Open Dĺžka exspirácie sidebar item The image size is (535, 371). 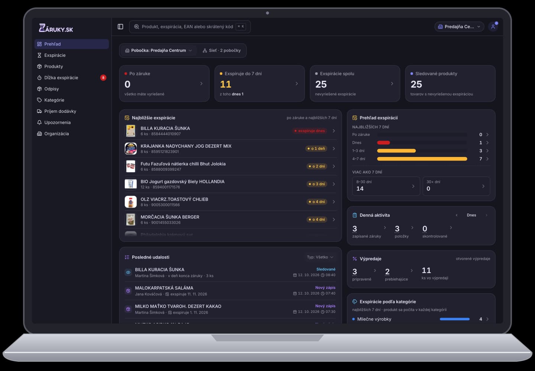[72, 78]
